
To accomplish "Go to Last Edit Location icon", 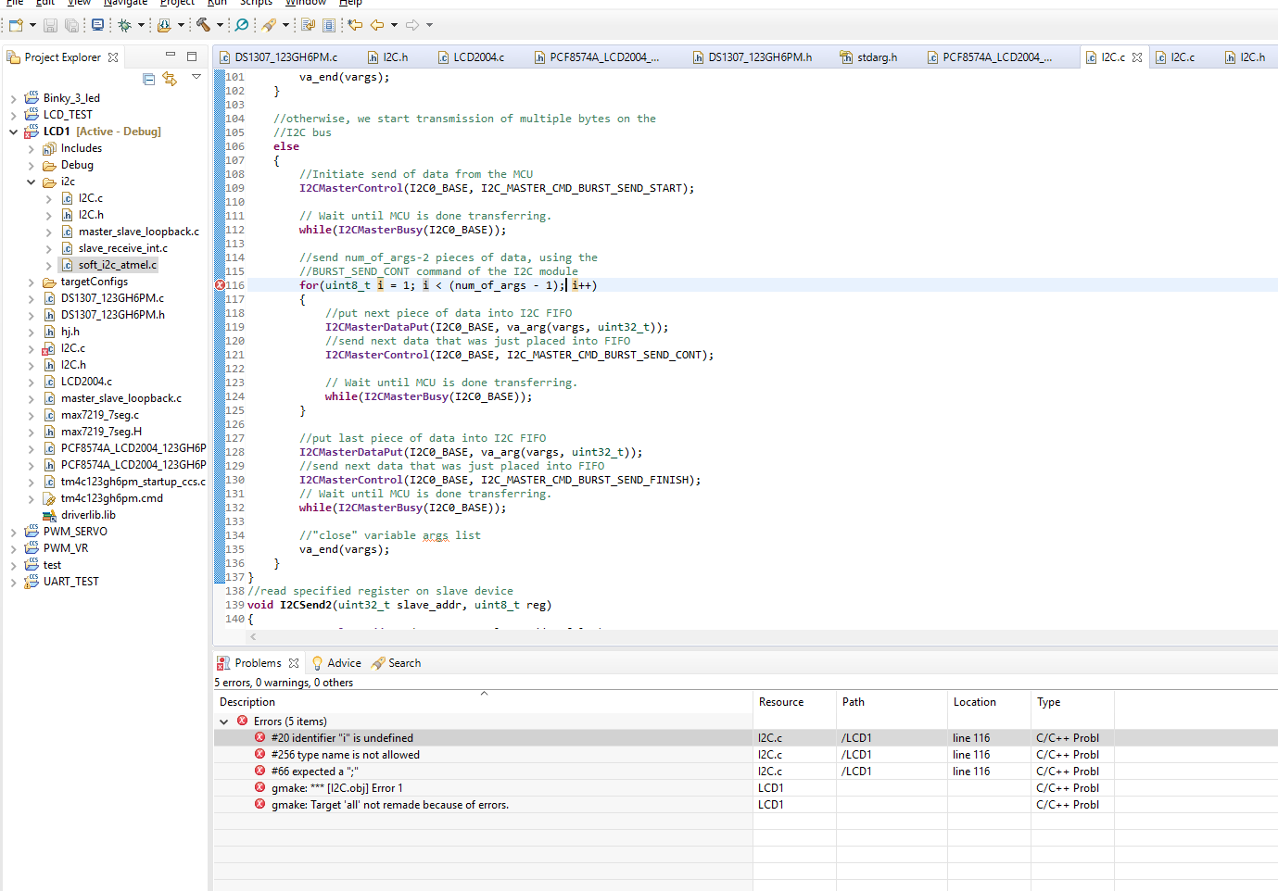I will 355,25.
